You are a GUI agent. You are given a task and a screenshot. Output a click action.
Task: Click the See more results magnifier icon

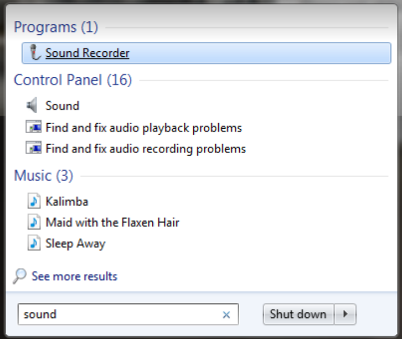coord(20,276)
